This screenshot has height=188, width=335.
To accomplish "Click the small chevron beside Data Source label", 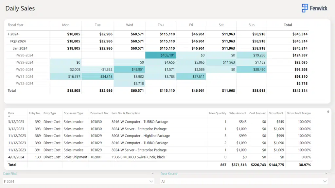I will click(x=326, y=174).
